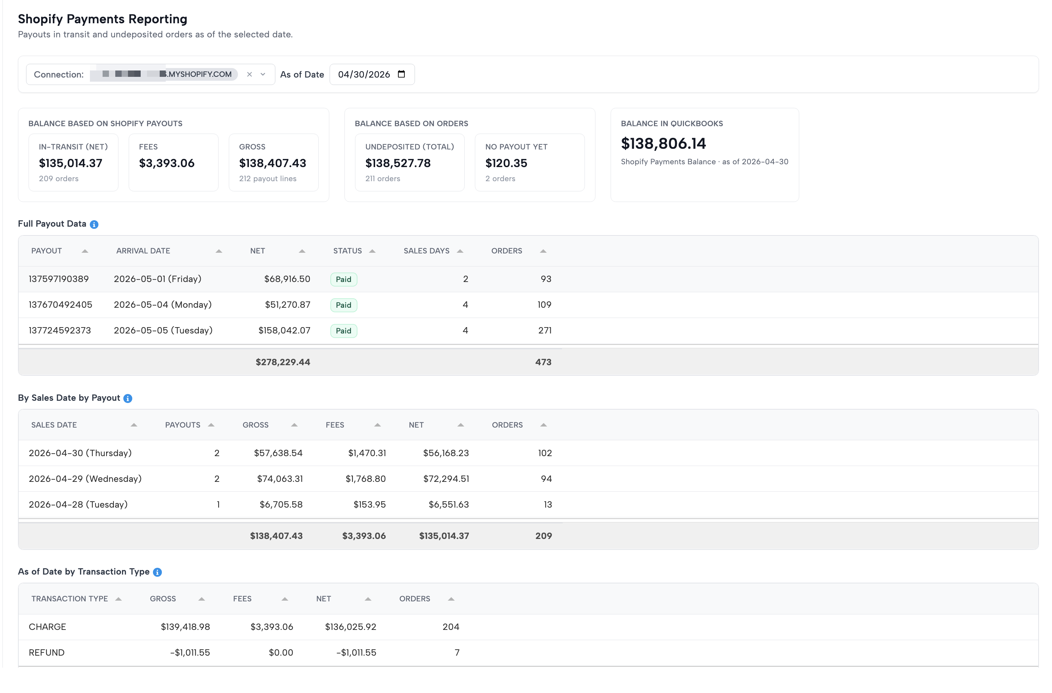Sort the transaction table by TRANSACTION TYPE arrow
Image resolution: width=1052 pixels, height=693 pixels.
click(x=118, y=599)
